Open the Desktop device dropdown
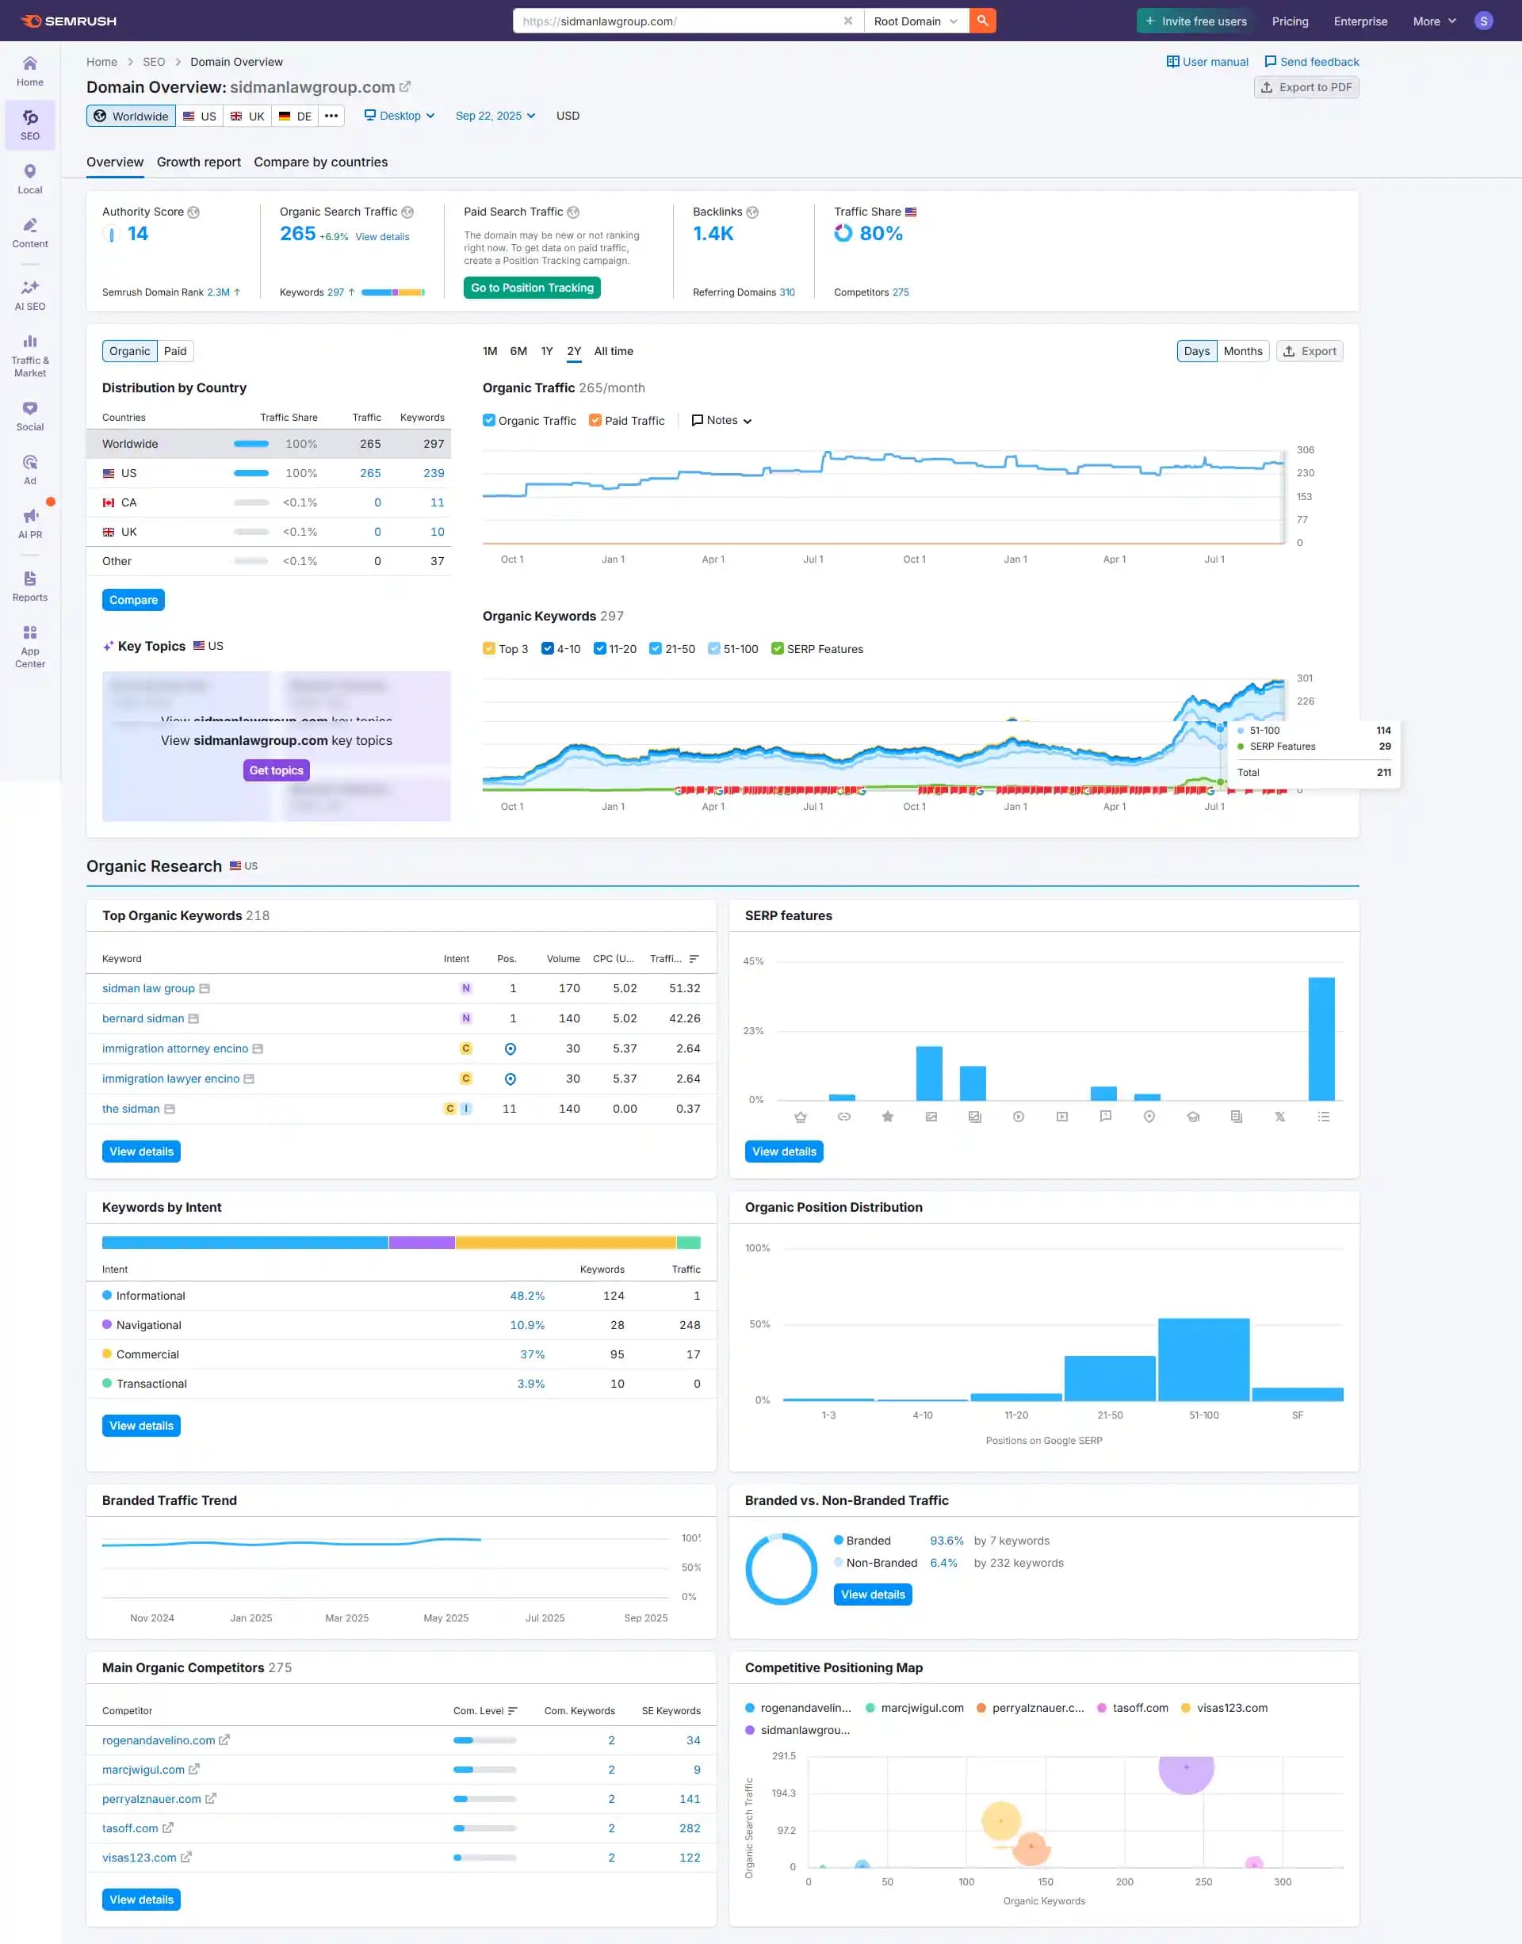Screen dimensions: 1522x1944 pyautogui.click(x=400, y=116)
